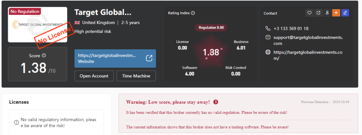The width and height of the screenshot is (362, 135).
Task: Open the support@targetglobalinvestments.com email link
Action: pos(308,40)
